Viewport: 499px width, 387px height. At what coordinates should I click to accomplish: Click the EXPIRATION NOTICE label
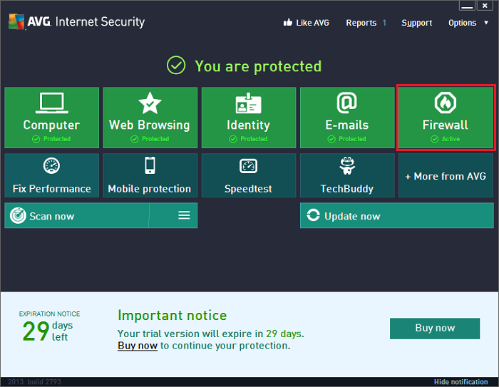click(x=49, y=314)
